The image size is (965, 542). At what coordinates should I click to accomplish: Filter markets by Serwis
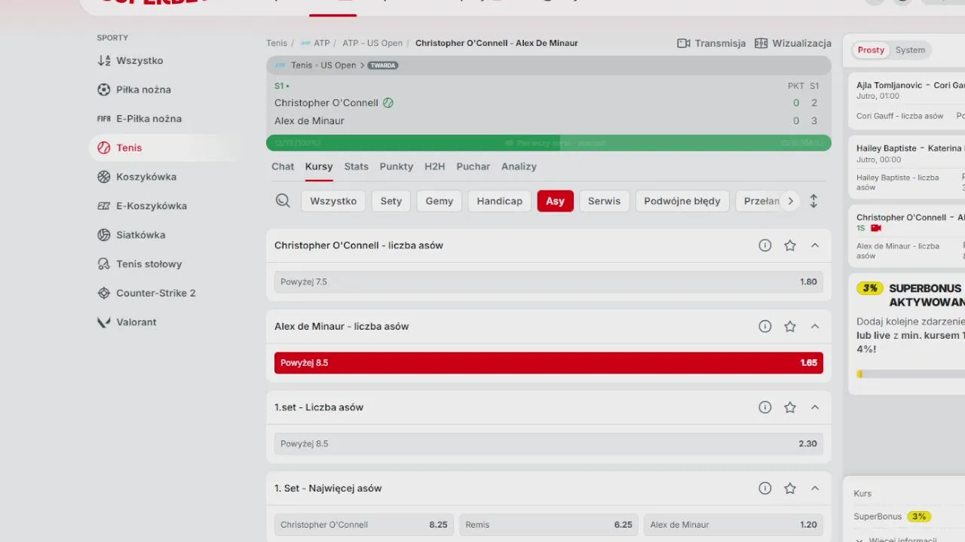click(x=605, y=201)
